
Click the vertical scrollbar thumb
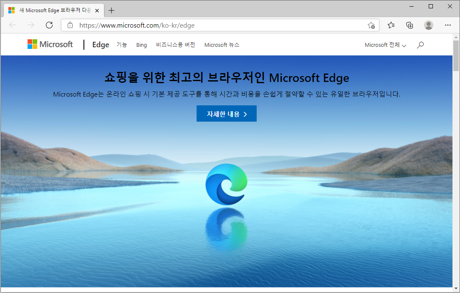coord(455,56)
